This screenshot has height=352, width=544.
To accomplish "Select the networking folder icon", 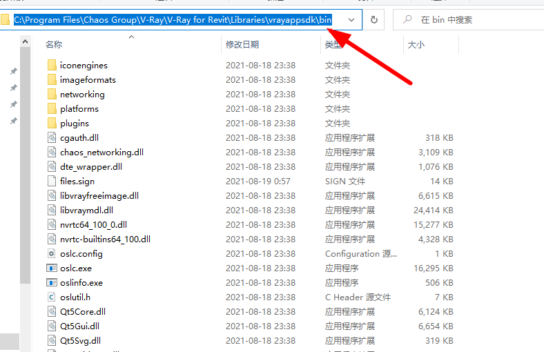I will pyautogui.click(x=52, y=95).
